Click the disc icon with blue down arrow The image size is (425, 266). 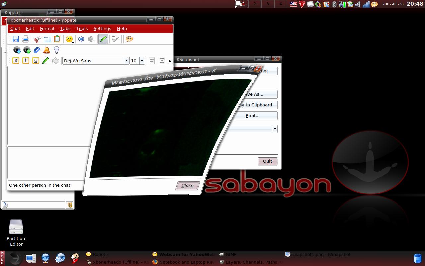(17, 50)
